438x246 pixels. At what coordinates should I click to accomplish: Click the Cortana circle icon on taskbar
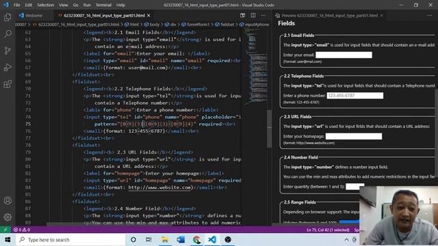point(133,240)
